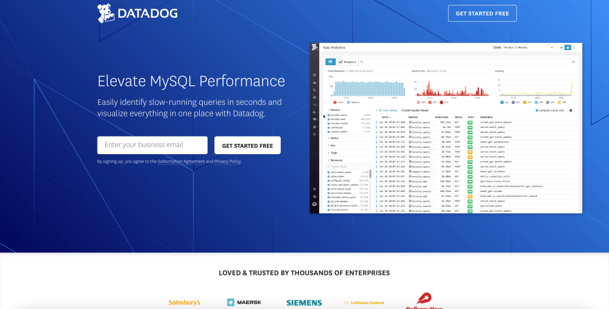The image size is (609, 309).
Task: Uncheck the status.index resource checkbox
Action: pos(329,177)
